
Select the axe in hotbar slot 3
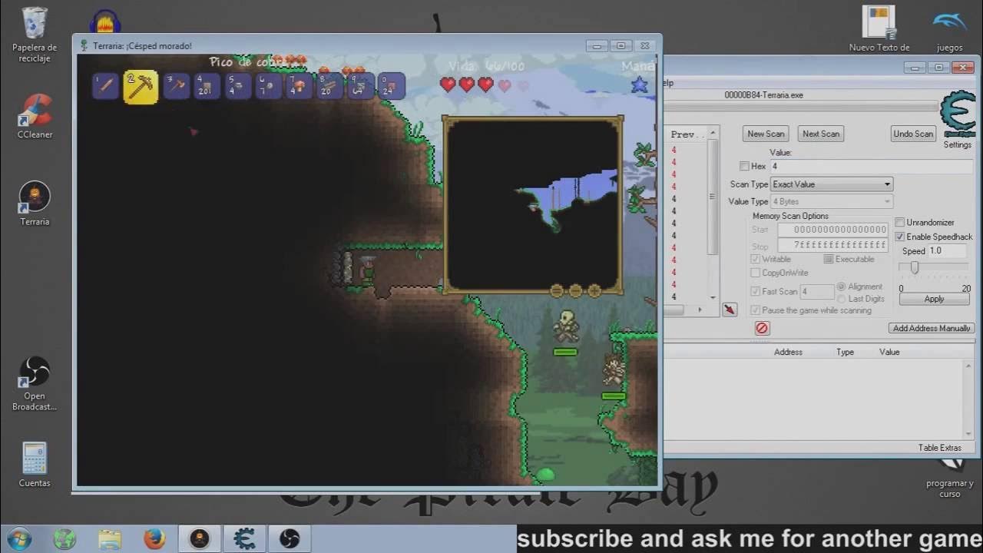tap(177, 86)
